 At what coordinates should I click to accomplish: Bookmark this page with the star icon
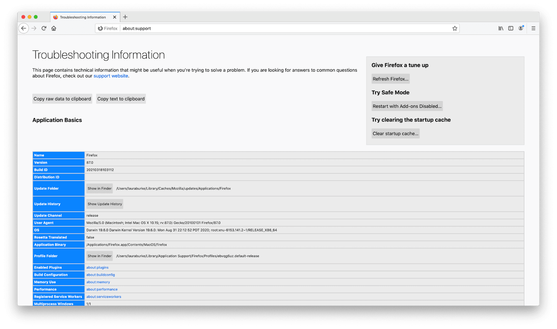coord(454,28)
